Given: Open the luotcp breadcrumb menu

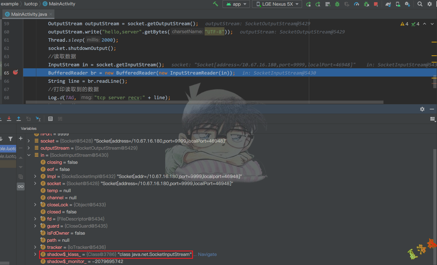Looking at the screenshot, I should click(x=31, y=4).
